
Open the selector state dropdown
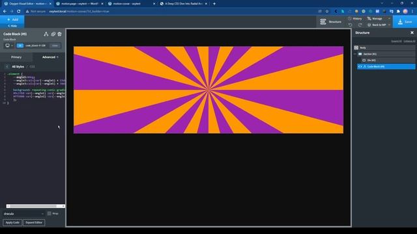click(x=55, y=45)
